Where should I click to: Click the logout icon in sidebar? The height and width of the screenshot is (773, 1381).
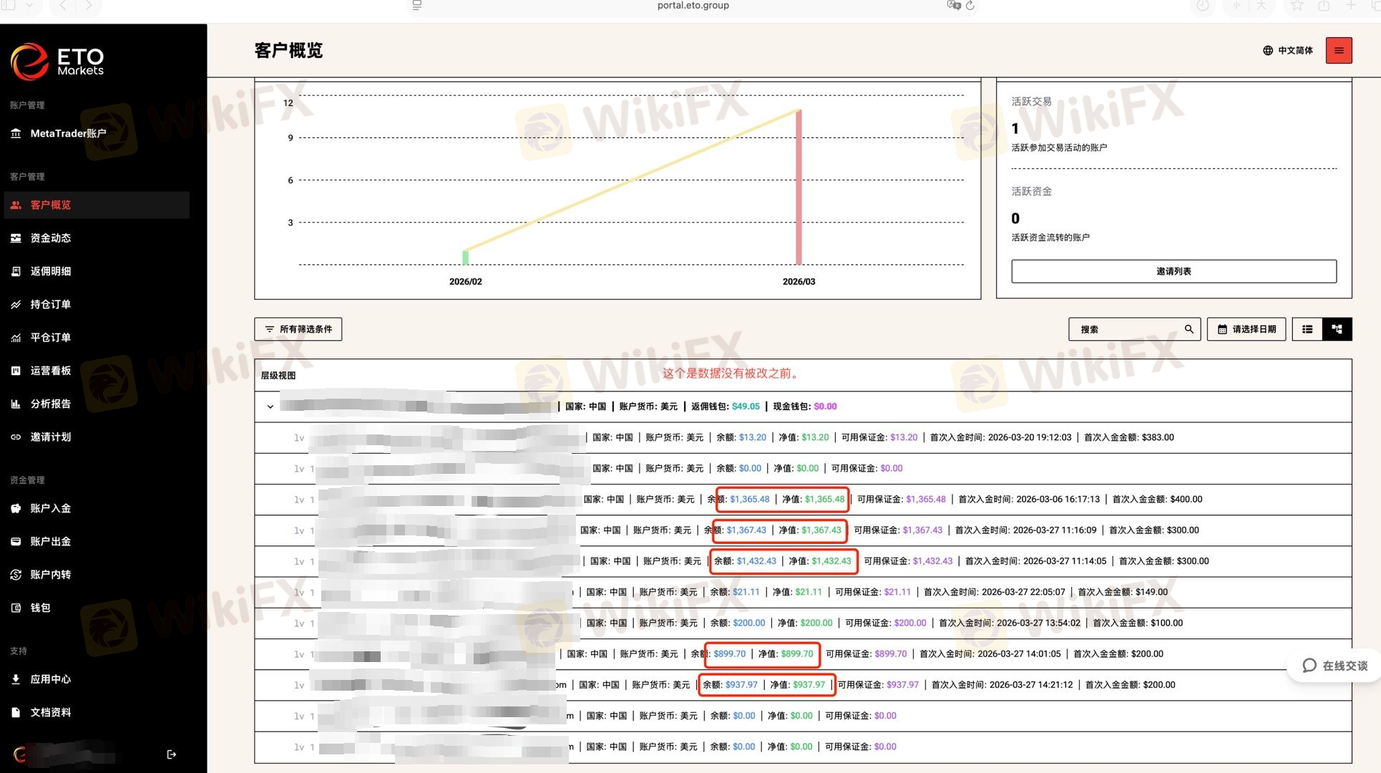pos(171,754)
